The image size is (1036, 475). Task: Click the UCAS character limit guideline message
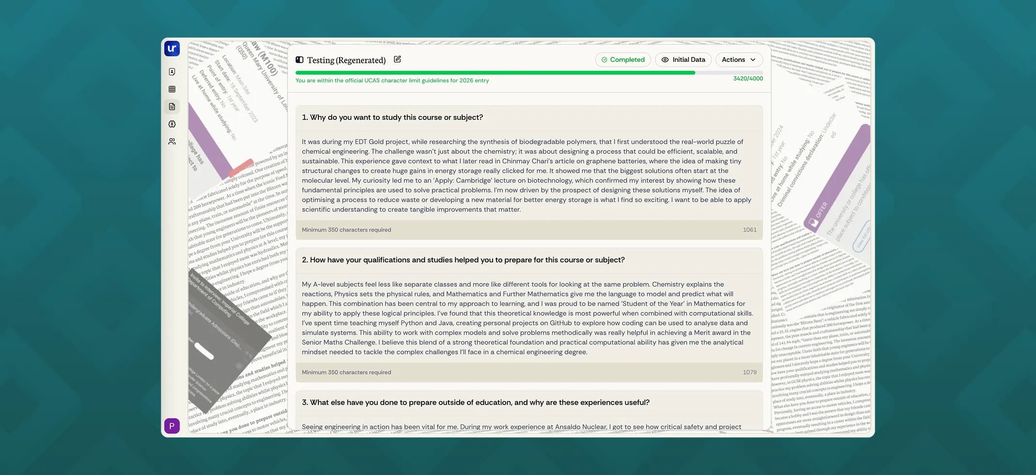point(392,80)
